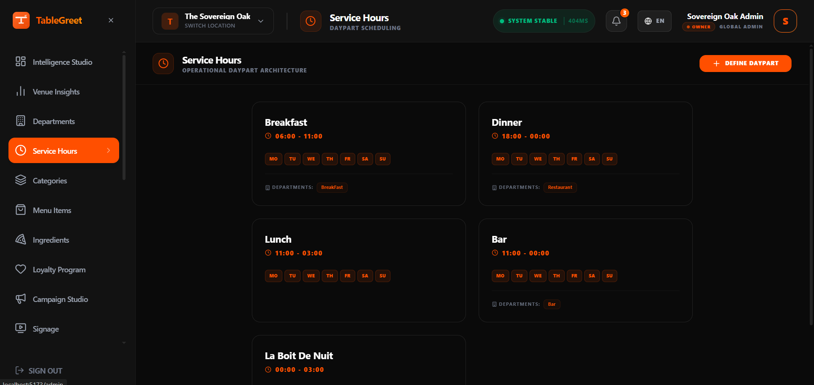Click the Bar time clock icon
The image size is (814, 385).
click(x=495, y=253)
